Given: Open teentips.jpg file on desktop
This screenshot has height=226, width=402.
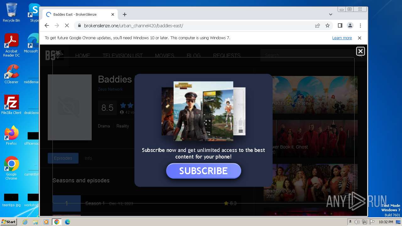Looking at the screenshot, I should click(x=11, y=200).
